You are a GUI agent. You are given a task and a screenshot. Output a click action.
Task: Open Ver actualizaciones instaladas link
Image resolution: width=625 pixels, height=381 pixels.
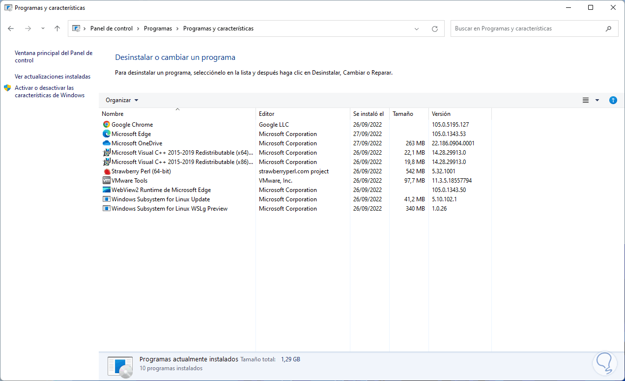(x=53, y=77)
